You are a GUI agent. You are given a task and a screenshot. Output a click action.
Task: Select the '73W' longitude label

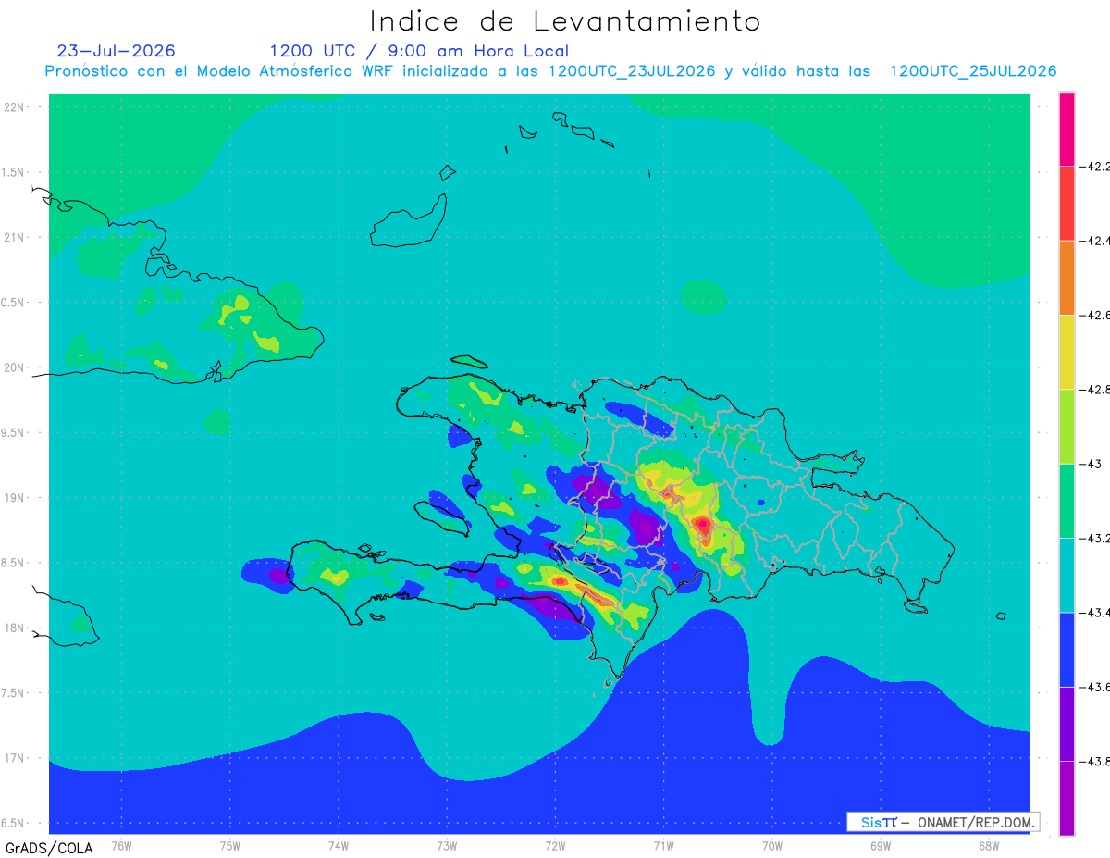[x=447, y=846]
